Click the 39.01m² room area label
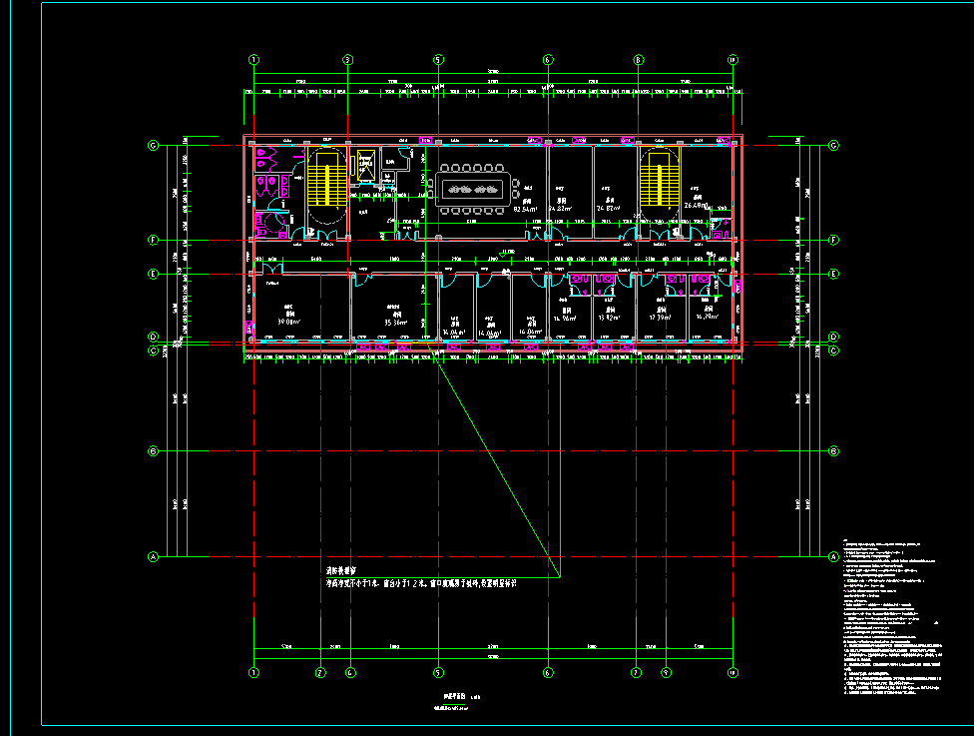The height and width of the screenshot is (736, 974). coord(288,323)
